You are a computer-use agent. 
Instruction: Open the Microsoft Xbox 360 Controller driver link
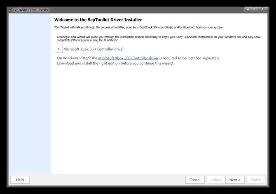pos(128,58)
